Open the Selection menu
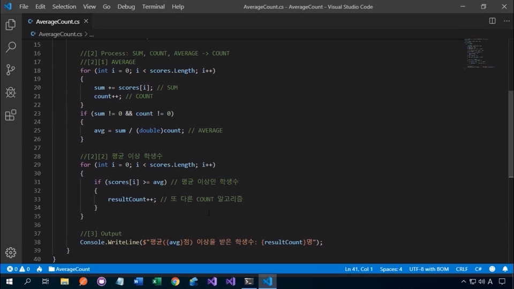The image size is (514, 289). coord(64,6)
